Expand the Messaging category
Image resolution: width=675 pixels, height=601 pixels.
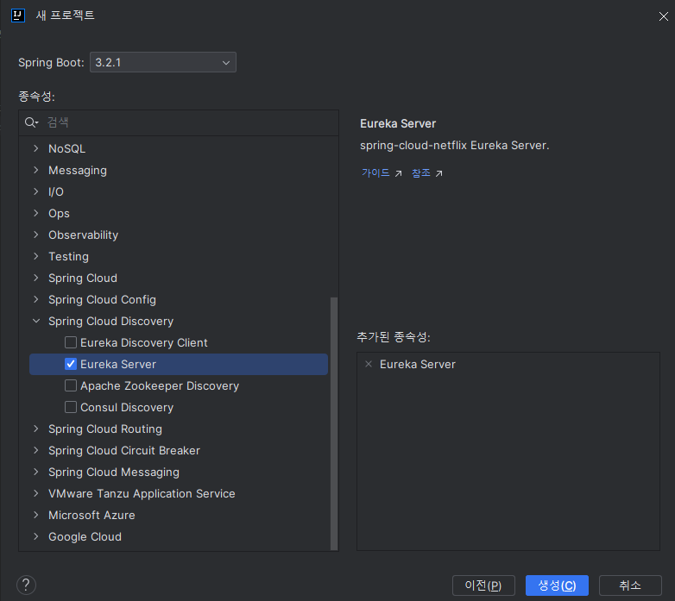pos(36,170)
